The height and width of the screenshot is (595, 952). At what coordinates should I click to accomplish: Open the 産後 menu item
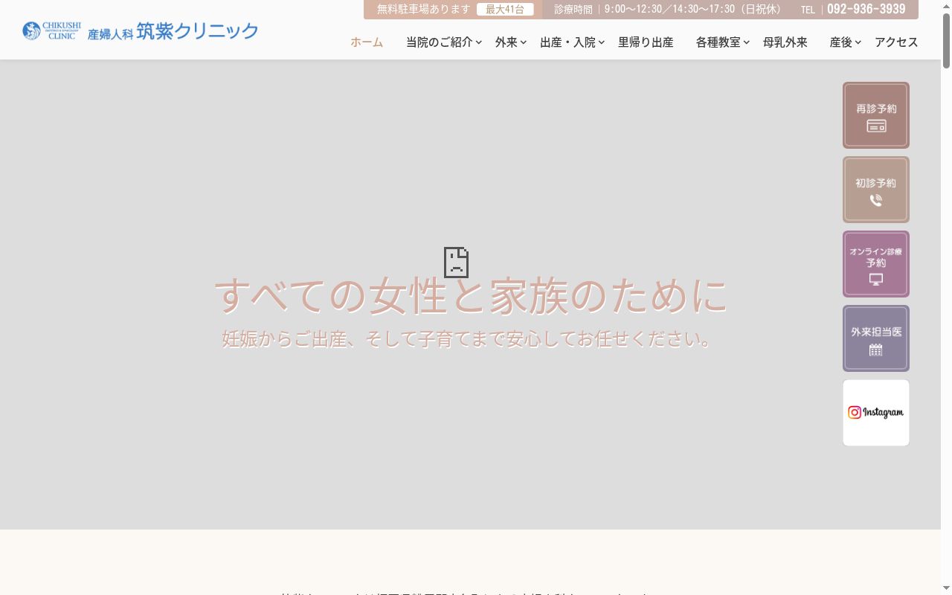click(x=841, y=42)
